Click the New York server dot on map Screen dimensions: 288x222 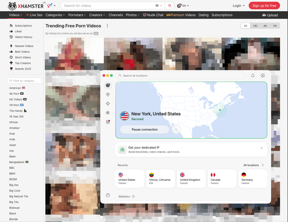[x=220, y=110]
